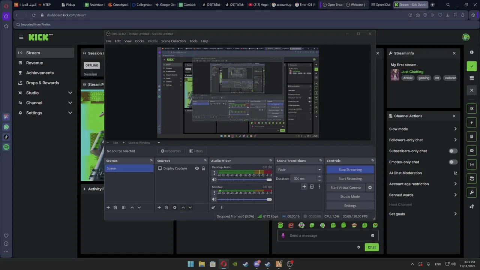Open OBS File menu
Viewport: 480px width, 270px height.
(109, 41)
